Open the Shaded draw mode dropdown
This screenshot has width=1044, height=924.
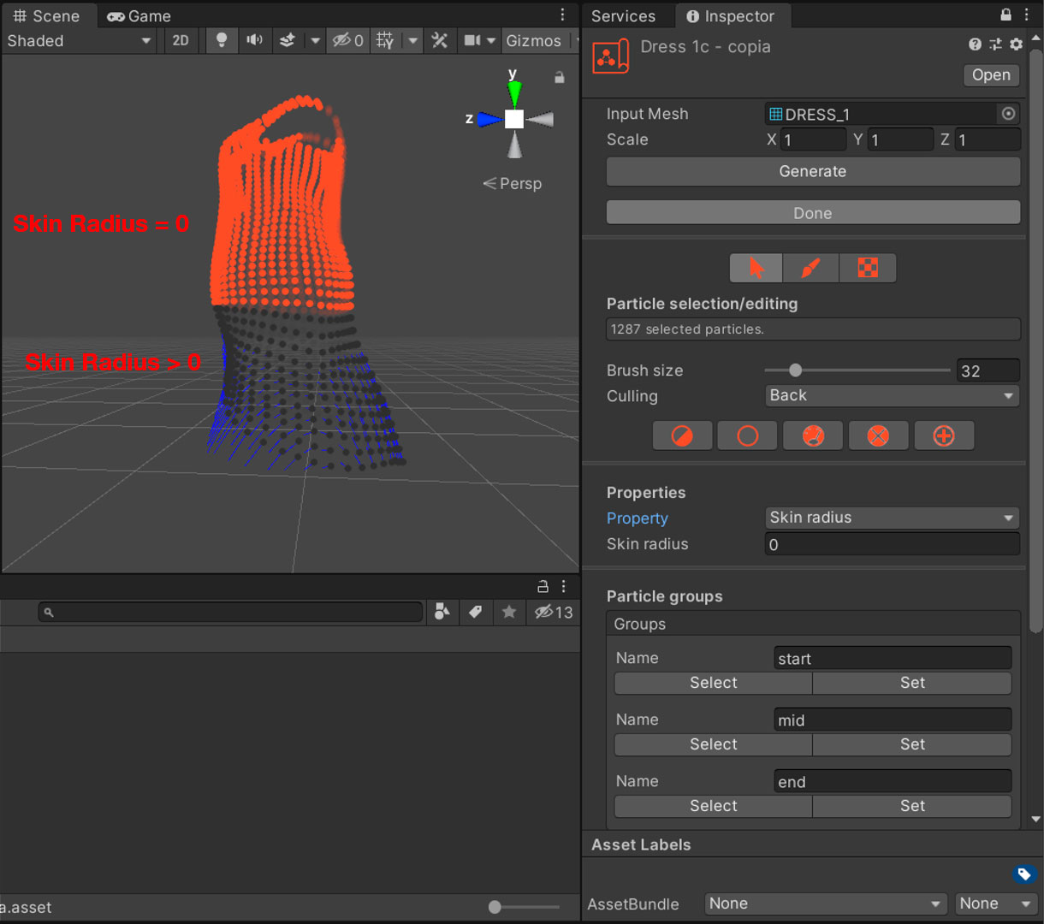click(79, 40)
